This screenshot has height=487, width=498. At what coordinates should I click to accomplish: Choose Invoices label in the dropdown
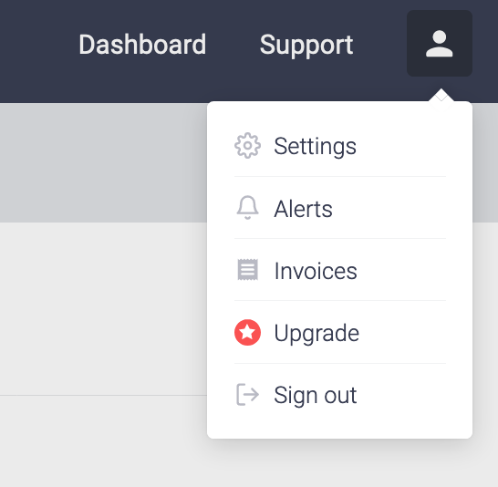(x=316, y=271)
